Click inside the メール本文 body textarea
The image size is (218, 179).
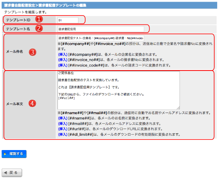point(119,90)
